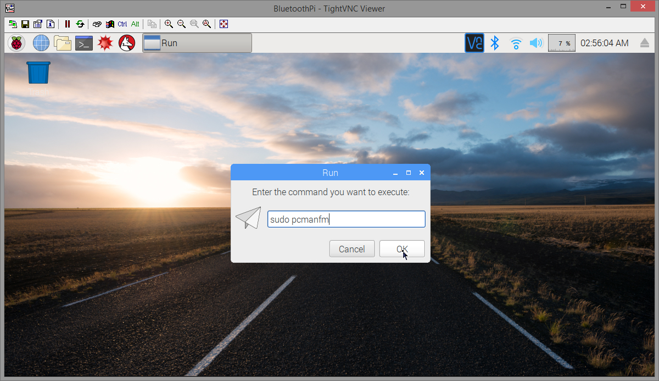Click OK in the Run dialog
This screenshot has height=381, width=659.
[x=402, y=249]
